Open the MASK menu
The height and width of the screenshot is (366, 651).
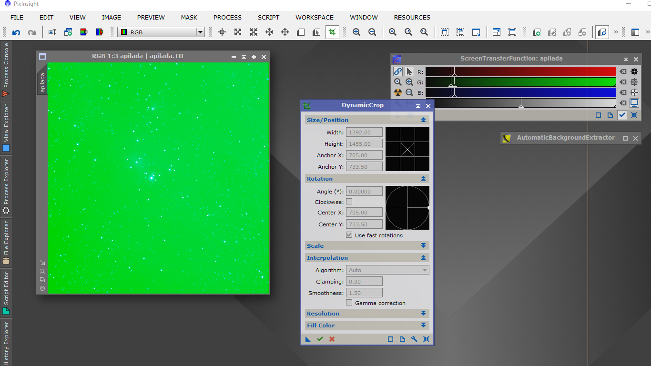click(x=189, y=17)
